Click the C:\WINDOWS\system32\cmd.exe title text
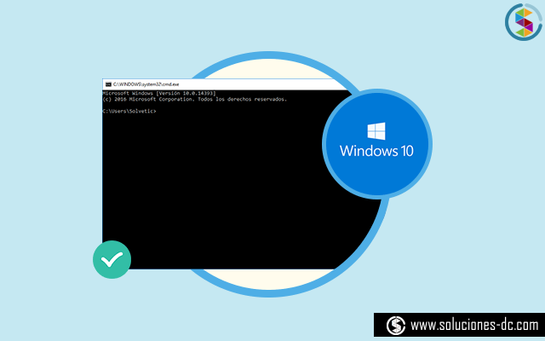This screenshot has width=545, height=341. [x=146, y=84]
